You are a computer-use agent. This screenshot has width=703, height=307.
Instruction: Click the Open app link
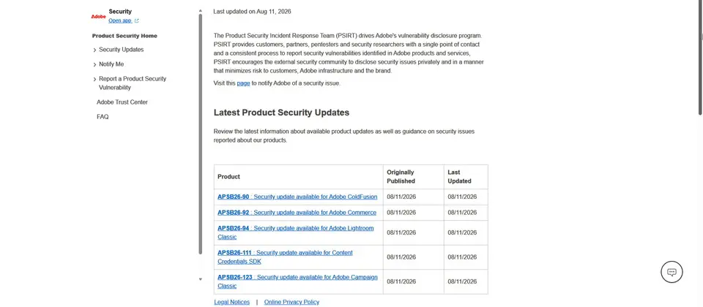point(119,20)
